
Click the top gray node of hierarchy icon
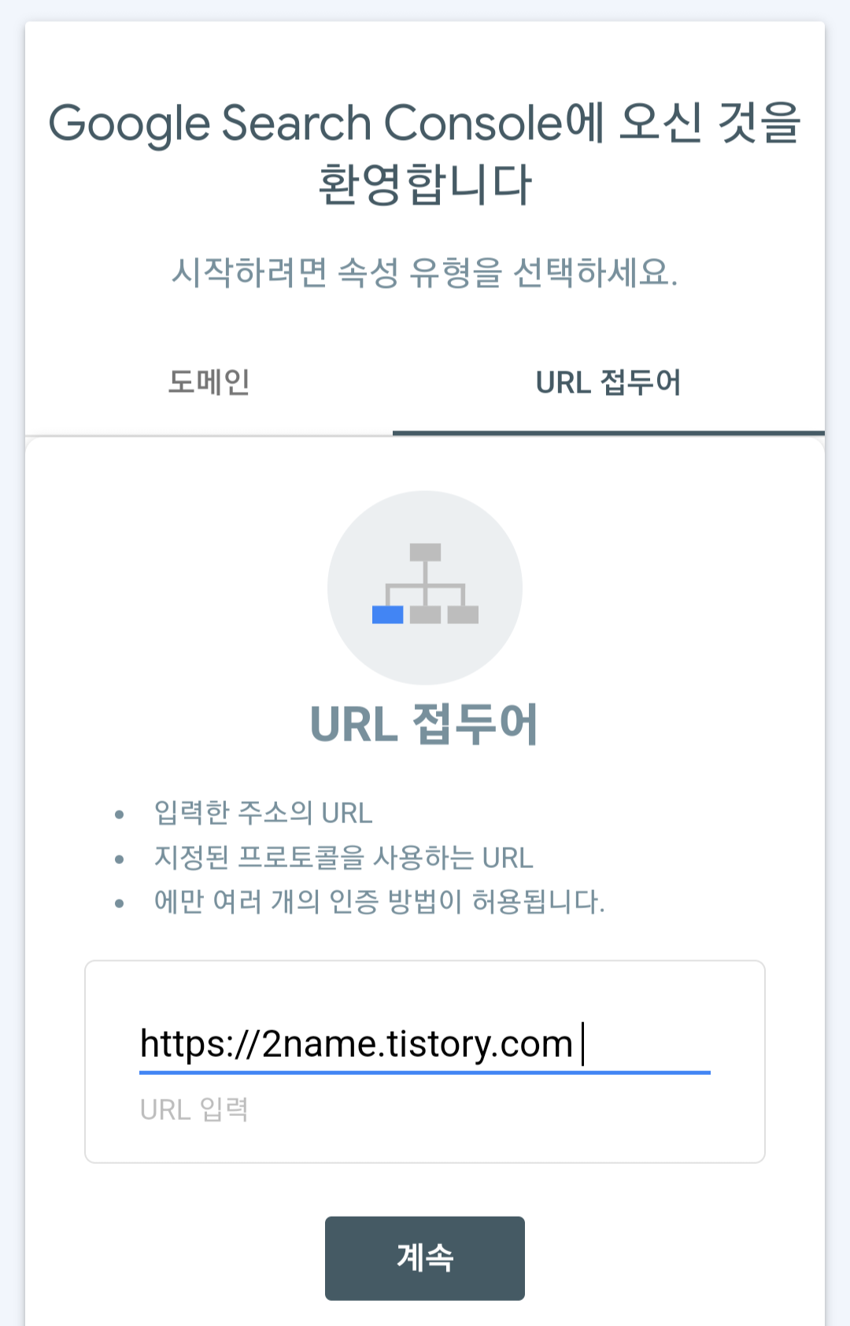coord(425,552)
